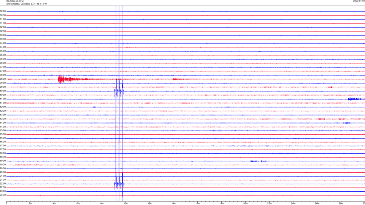The image size is (365, 205).
Task: Select the '13:30' row label
Action: 3,119
